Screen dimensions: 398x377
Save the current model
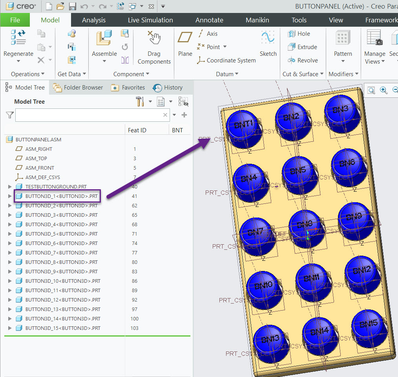[x=72, y=6]
